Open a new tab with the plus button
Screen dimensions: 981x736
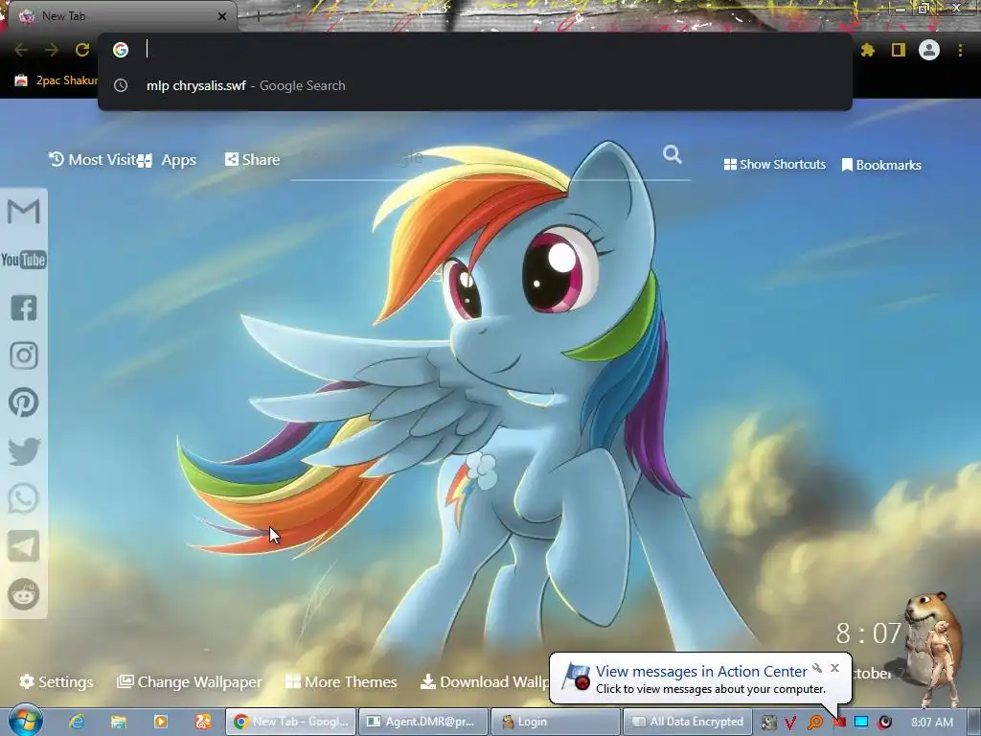[258, 16]
